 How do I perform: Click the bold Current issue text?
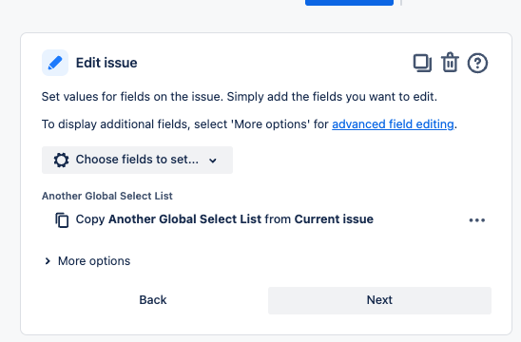pos(334,219)
